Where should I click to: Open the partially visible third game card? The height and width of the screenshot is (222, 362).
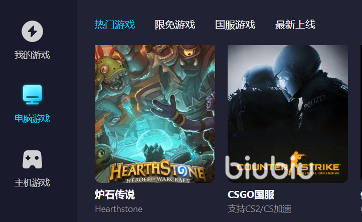click(361, 114)
